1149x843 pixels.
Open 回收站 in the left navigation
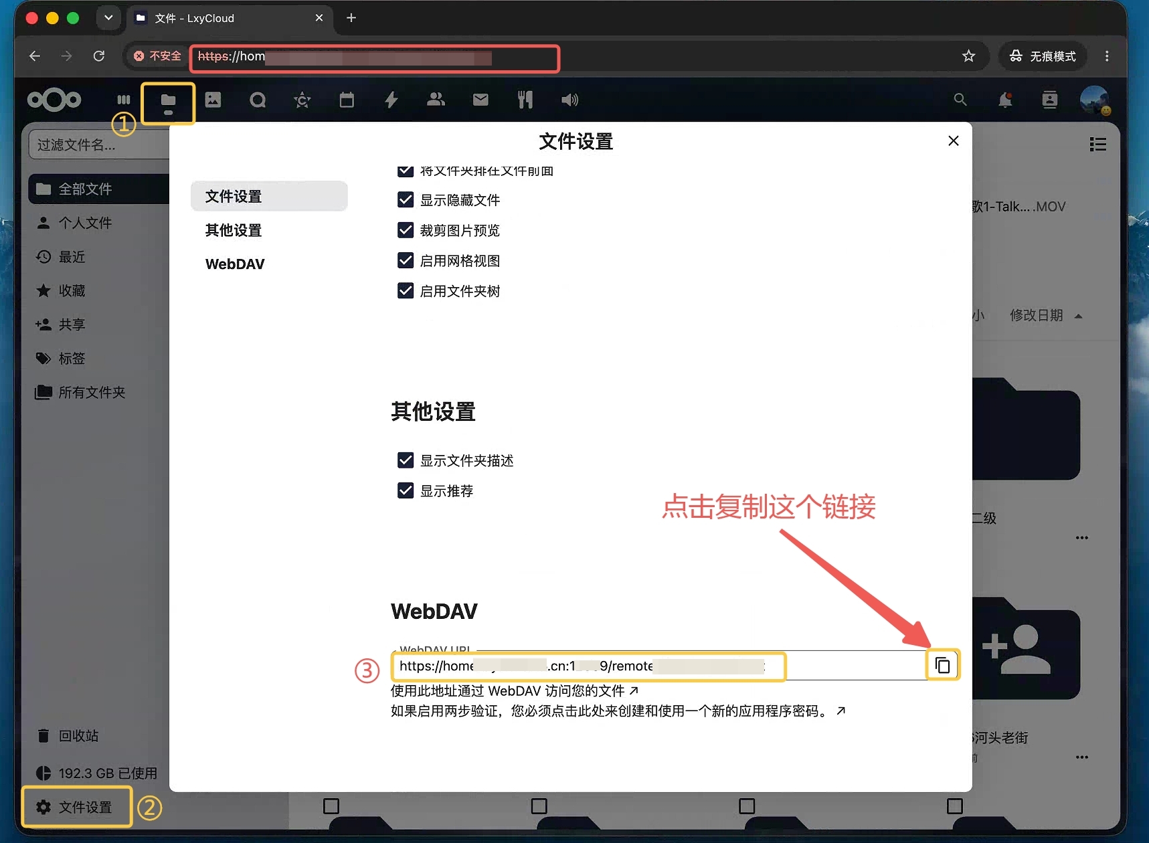pos(99,736)
